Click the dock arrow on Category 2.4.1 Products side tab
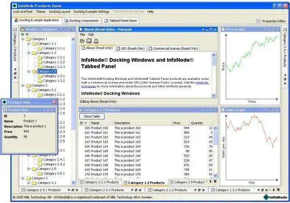Screen dimensions: 290x203 pos(285,75)
